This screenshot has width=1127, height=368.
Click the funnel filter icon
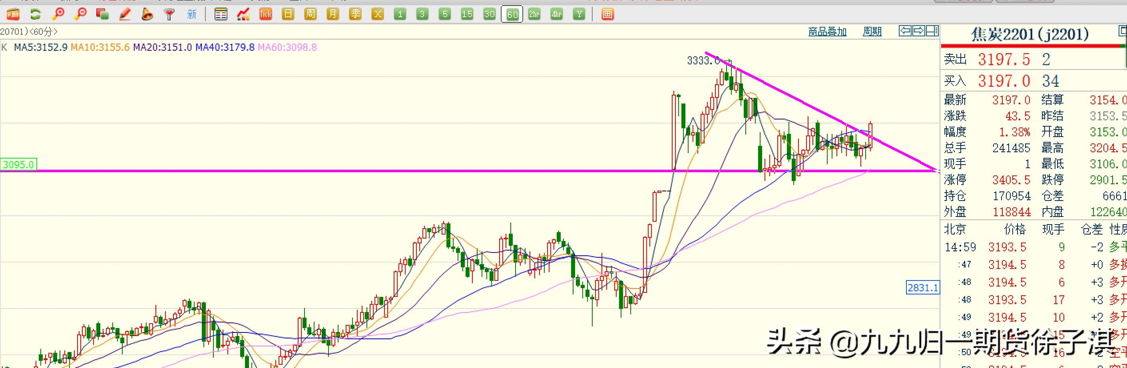coord(169,14)
